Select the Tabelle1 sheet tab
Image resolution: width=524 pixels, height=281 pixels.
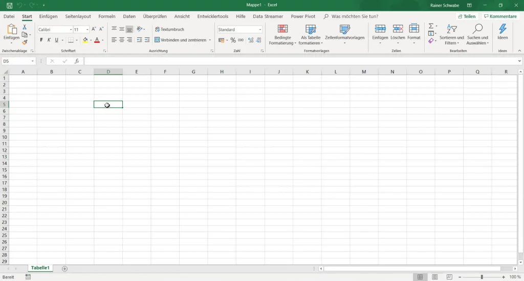point(40,268)
